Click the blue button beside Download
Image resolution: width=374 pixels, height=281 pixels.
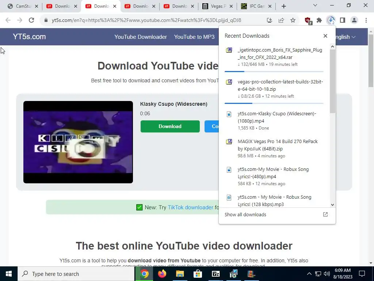211,126
